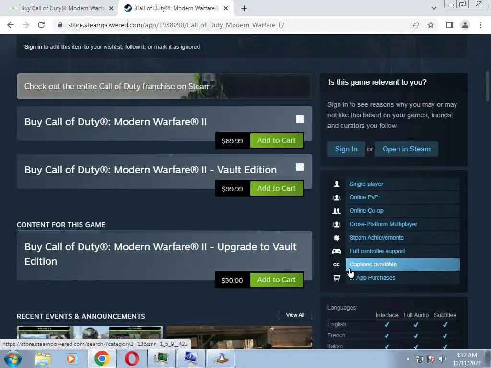The height and width of the screenshot is (368, 491).
Task: Click the page vertical scrollbar
Action: [x=488, y=86]
